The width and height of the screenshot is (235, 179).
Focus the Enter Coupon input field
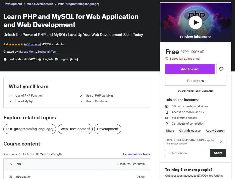tap(187, 153)
